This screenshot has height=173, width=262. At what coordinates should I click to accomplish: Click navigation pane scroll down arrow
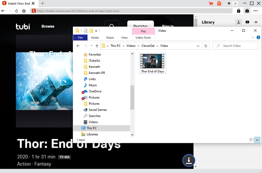132,135
